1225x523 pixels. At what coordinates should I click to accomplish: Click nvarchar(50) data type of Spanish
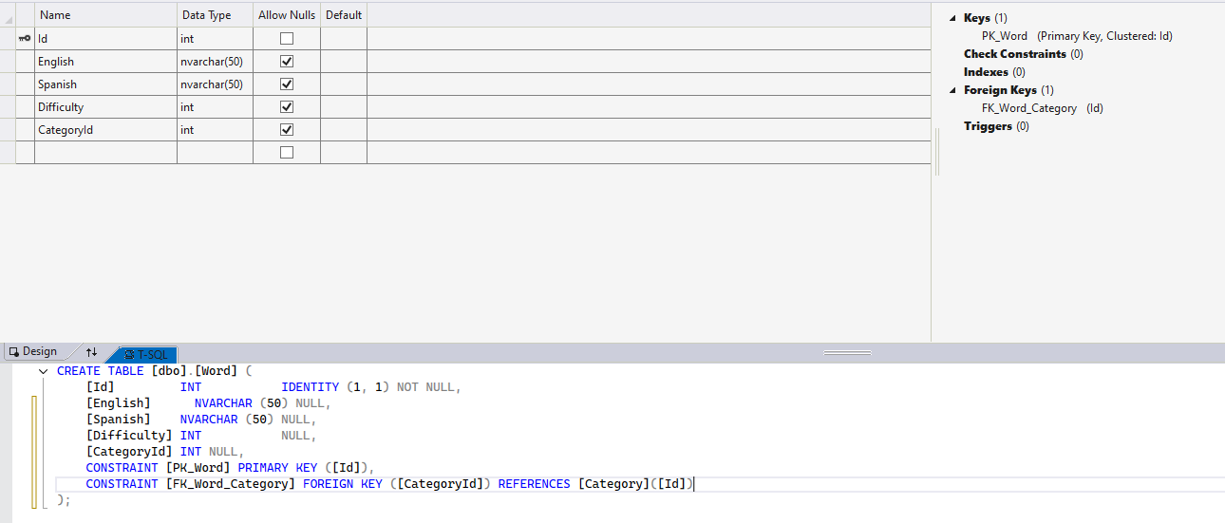click(x=215, y=84)
